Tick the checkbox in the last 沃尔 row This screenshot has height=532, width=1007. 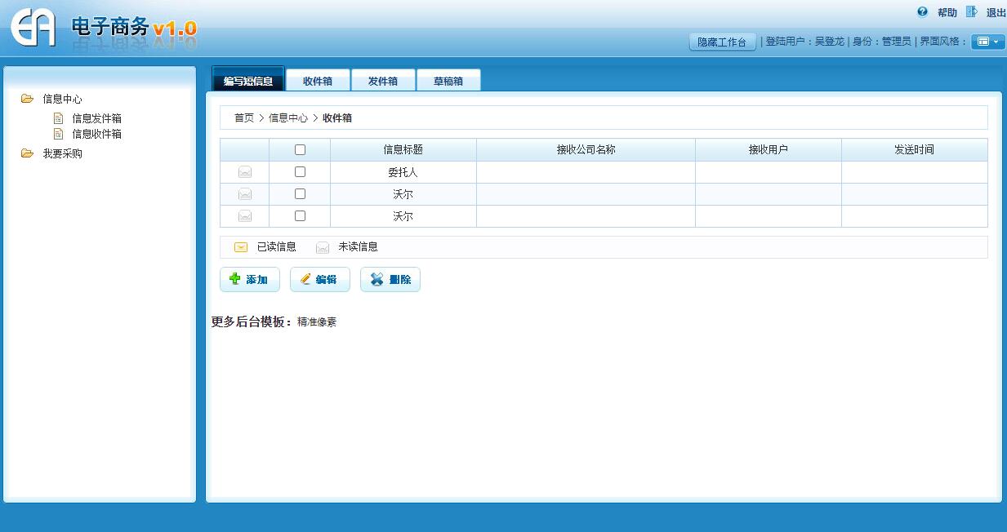pyautogui.click(x=300, y=216)
